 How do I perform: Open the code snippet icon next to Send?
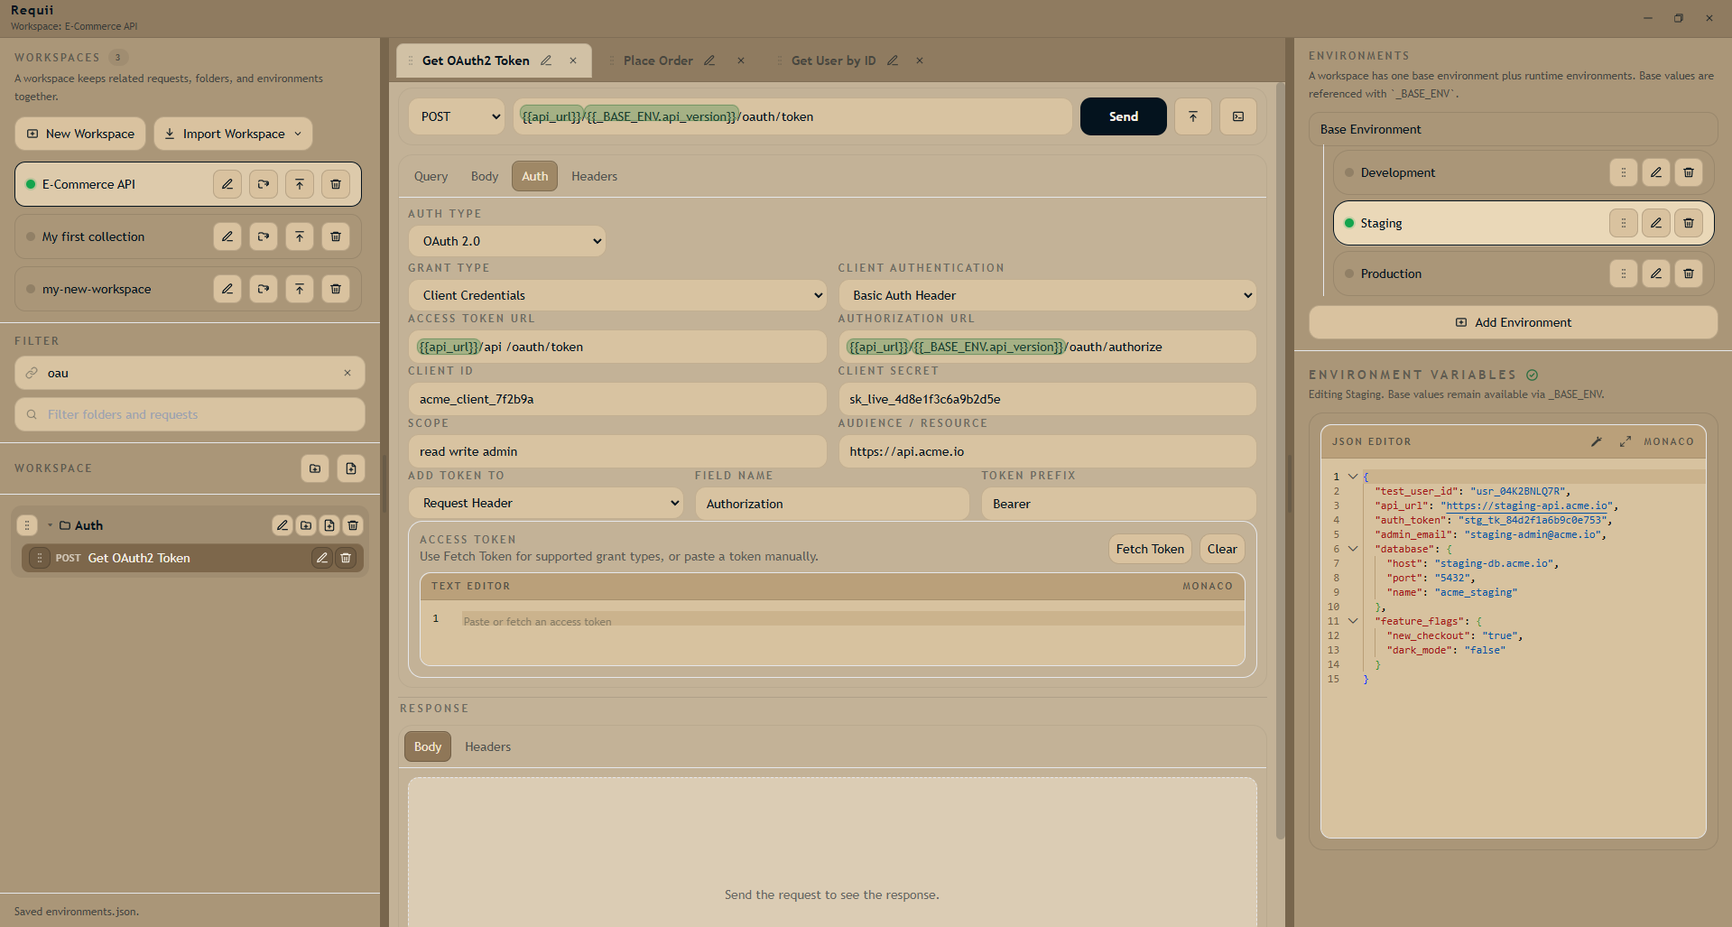1238,116
